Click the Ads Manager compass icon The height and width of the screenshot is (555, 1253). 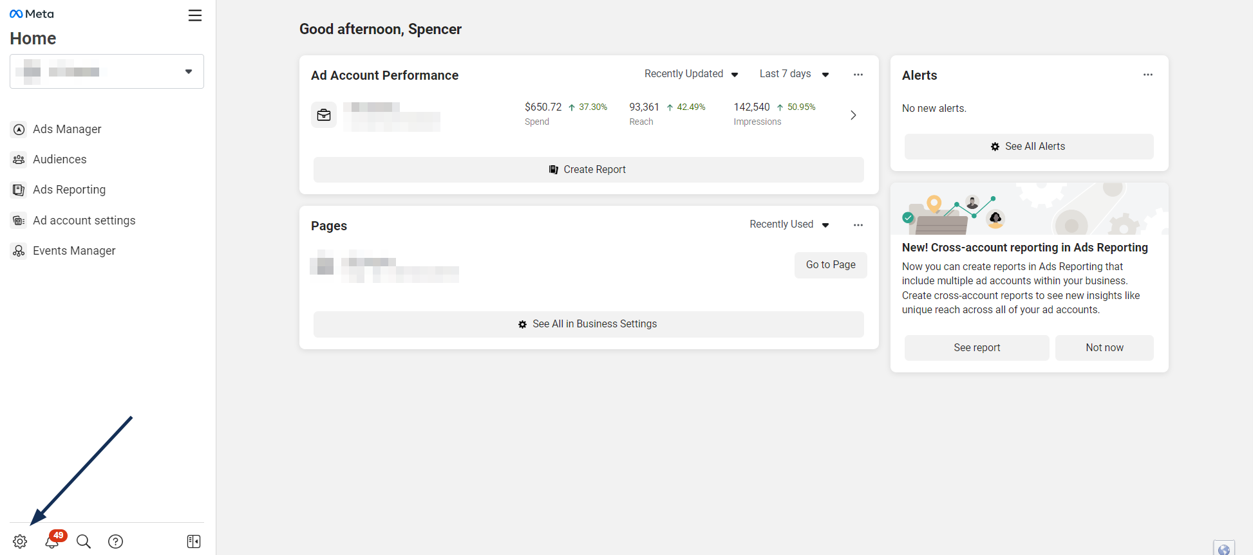click(19, 130)
